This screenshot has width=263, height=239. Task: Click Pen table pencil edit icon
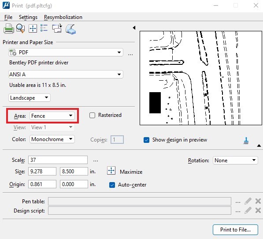[x=248, y=201]
